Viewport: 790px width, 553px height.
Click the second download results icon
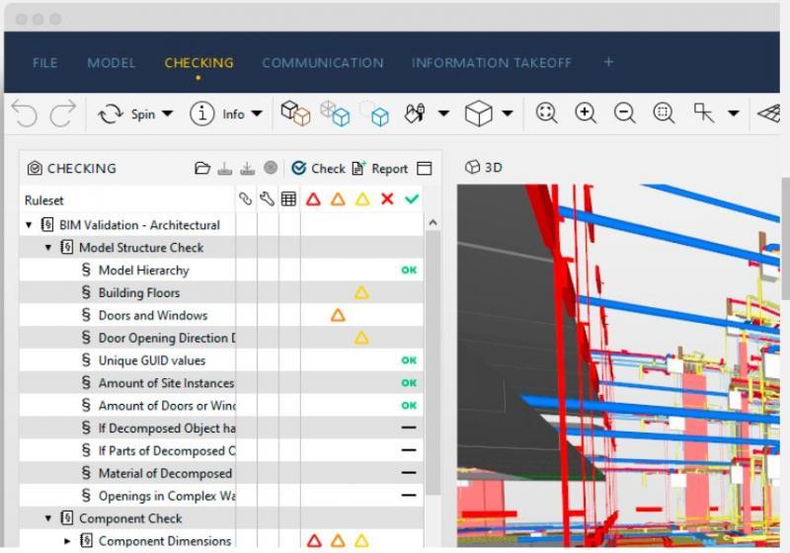click(x=247, y=168)
